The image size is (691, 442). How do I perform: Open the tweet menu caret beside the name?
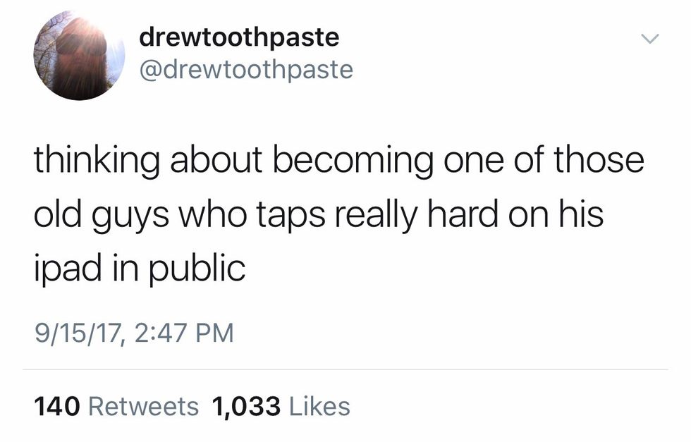click(649, 39)
